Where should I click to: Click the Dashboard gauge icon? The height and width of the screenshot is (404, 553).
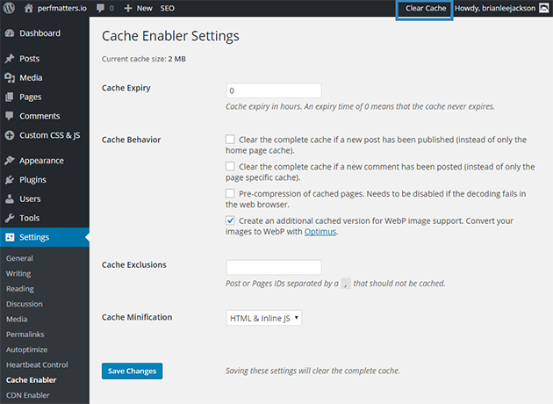10,33
